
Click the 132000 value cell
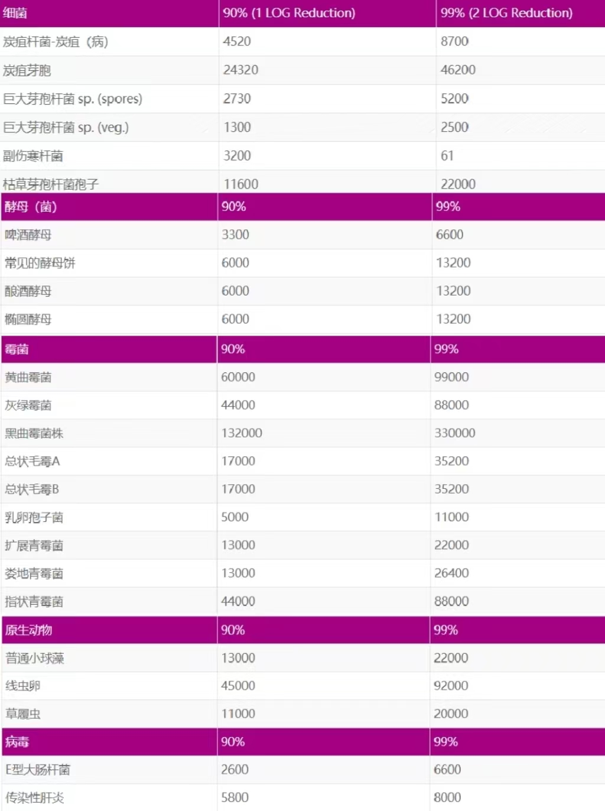click(242, 433)
